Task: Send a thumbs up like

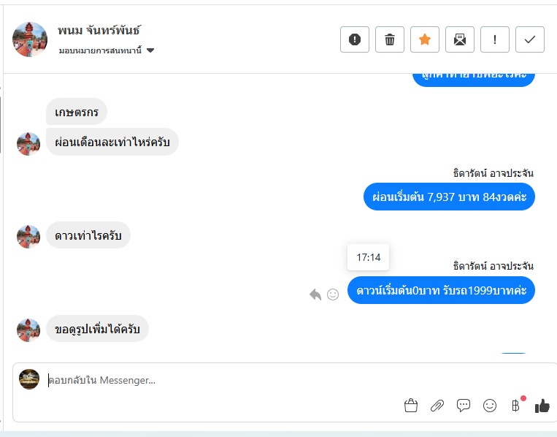Action: [x=542, y=406]
